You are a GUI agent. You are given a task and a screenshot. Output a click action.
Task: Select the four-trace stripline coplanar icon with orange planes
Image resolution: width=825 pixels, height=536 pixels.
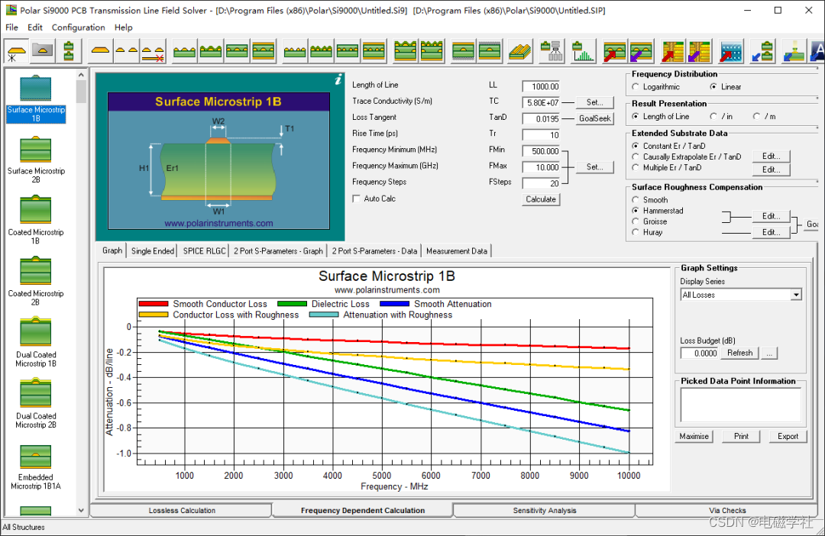coord(374,52)
